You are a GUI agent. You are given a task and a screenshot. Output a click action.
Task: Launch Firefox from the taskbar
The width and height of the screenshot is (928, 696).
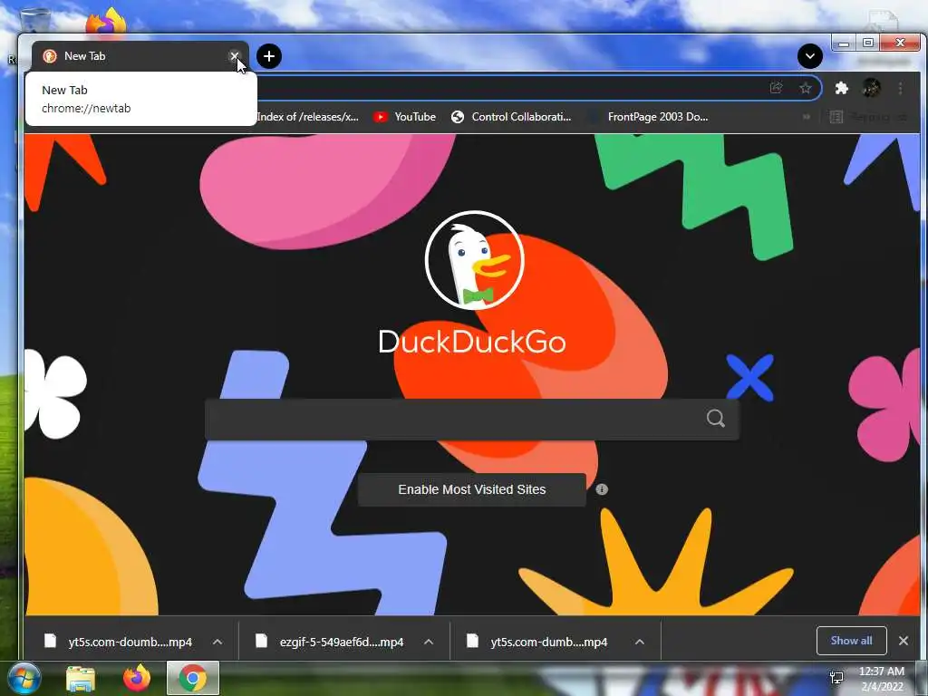click(x=137, y=679)
